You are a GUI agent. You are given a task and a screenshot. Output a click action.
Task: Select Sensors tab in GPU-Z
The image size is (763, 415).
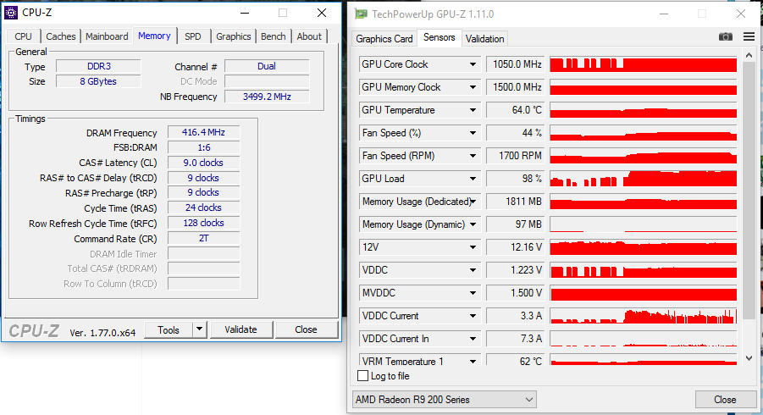[439, 37]
